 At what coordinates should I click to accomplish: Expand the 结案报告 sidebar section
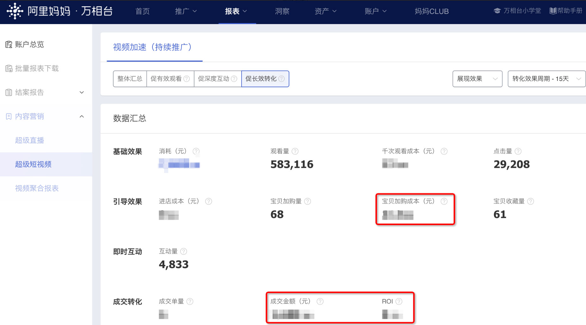[82, 93]
